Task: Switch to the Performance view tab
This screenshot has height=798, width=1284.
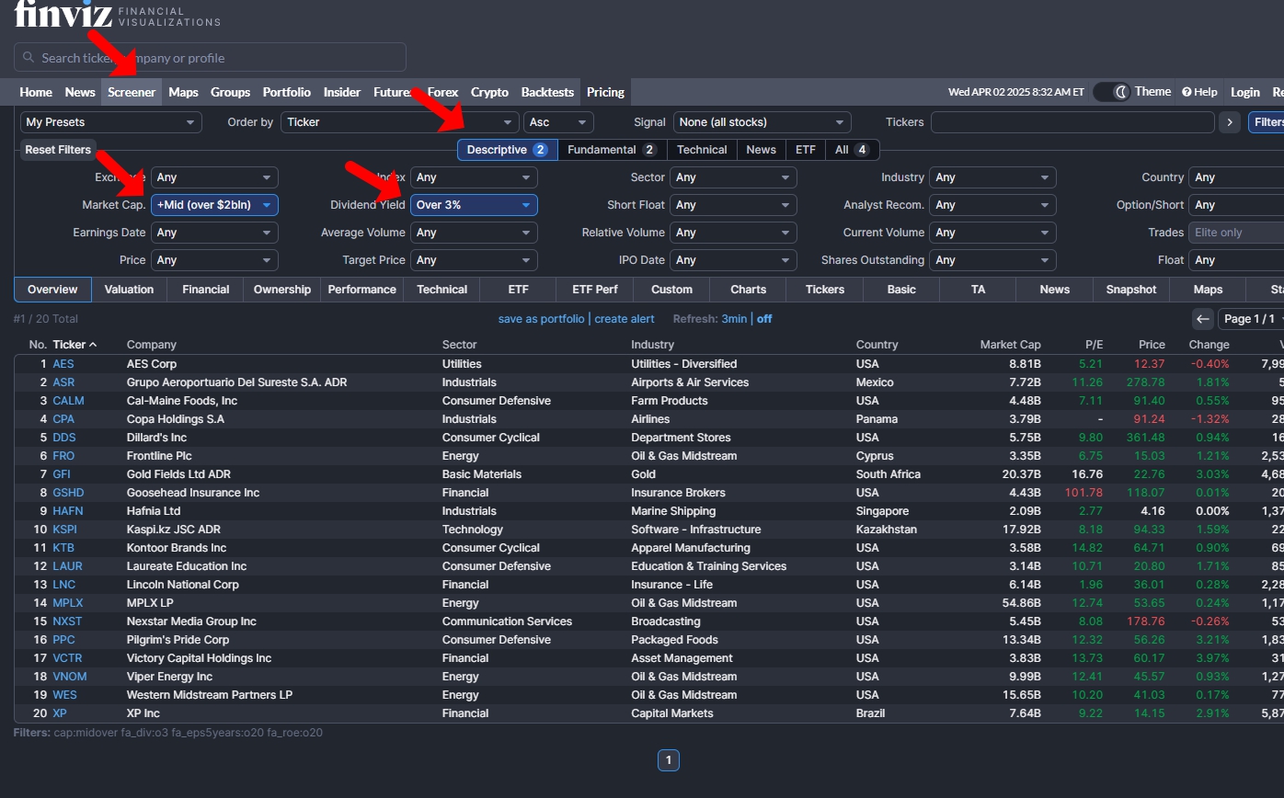Action: 361,290
